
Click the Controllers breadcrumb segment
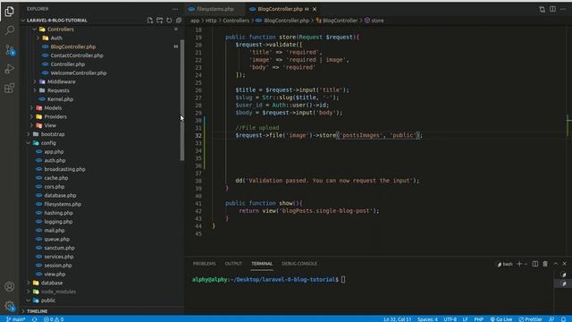[x=236, y=21]
